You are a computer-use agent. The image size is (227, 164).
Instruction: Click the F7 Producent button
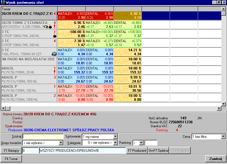pyautogui.click(x=137, y=151)
